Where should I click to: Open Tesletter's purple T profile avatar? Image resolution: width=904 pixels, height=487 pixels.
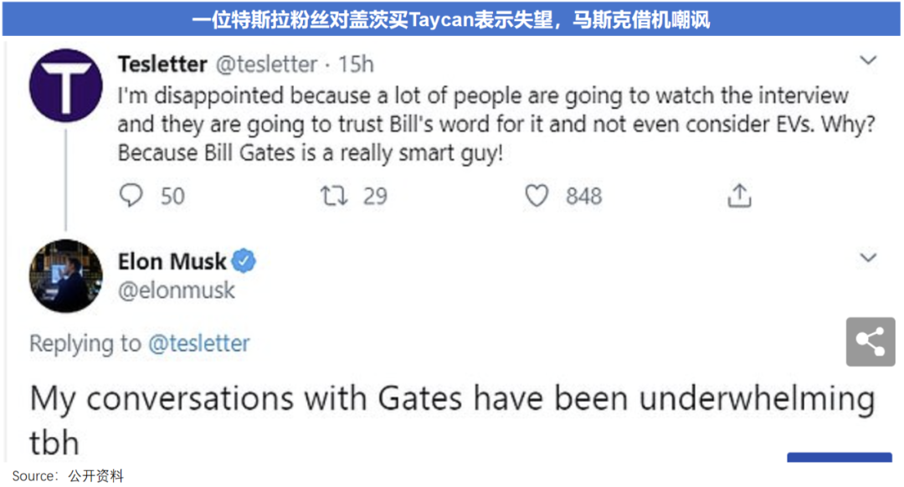66,84
